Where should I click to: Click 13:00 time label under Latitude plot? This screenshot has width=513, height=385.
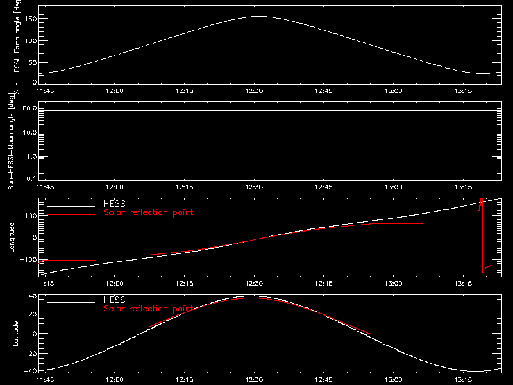393,379
